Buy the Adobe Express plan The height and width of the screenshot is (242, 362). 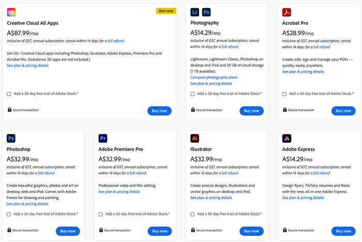(343, 231)
